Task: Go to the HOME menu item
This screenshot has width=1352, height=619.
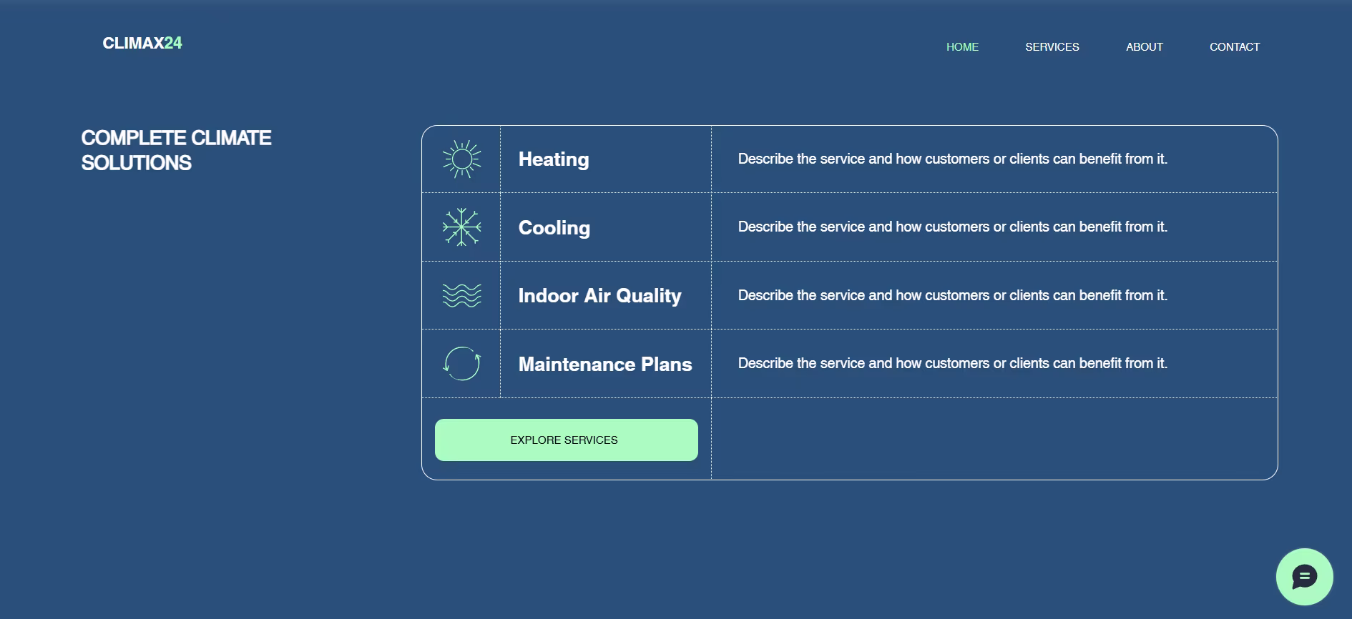Action: click(962, 46)
